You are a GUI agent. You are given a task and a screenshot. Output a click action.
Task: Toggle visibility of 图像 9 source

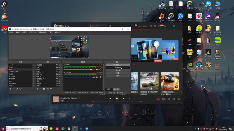(x=57, y=77)
